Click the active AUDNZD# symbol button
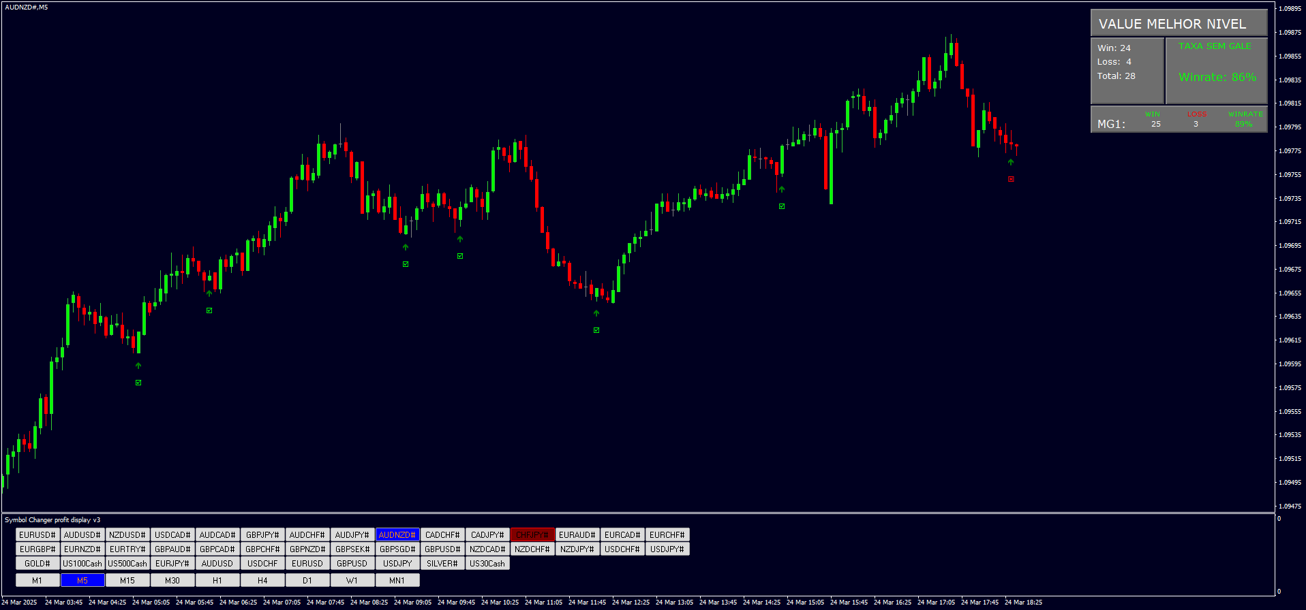Viewport: 1306px width, 610px height. click(397, 535)
